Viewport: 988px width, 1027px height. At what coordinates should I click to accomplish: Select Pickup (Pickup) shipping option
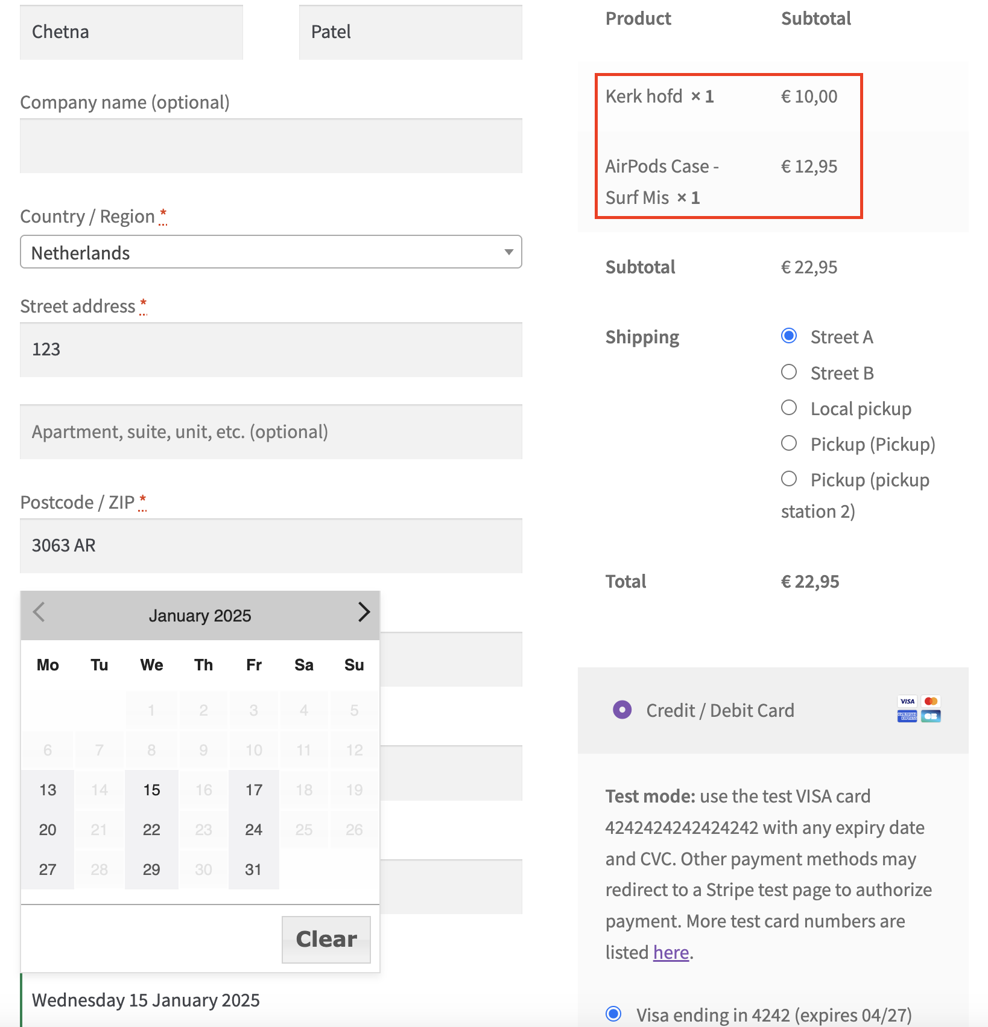pyautogui.click(x=789, y=444)
